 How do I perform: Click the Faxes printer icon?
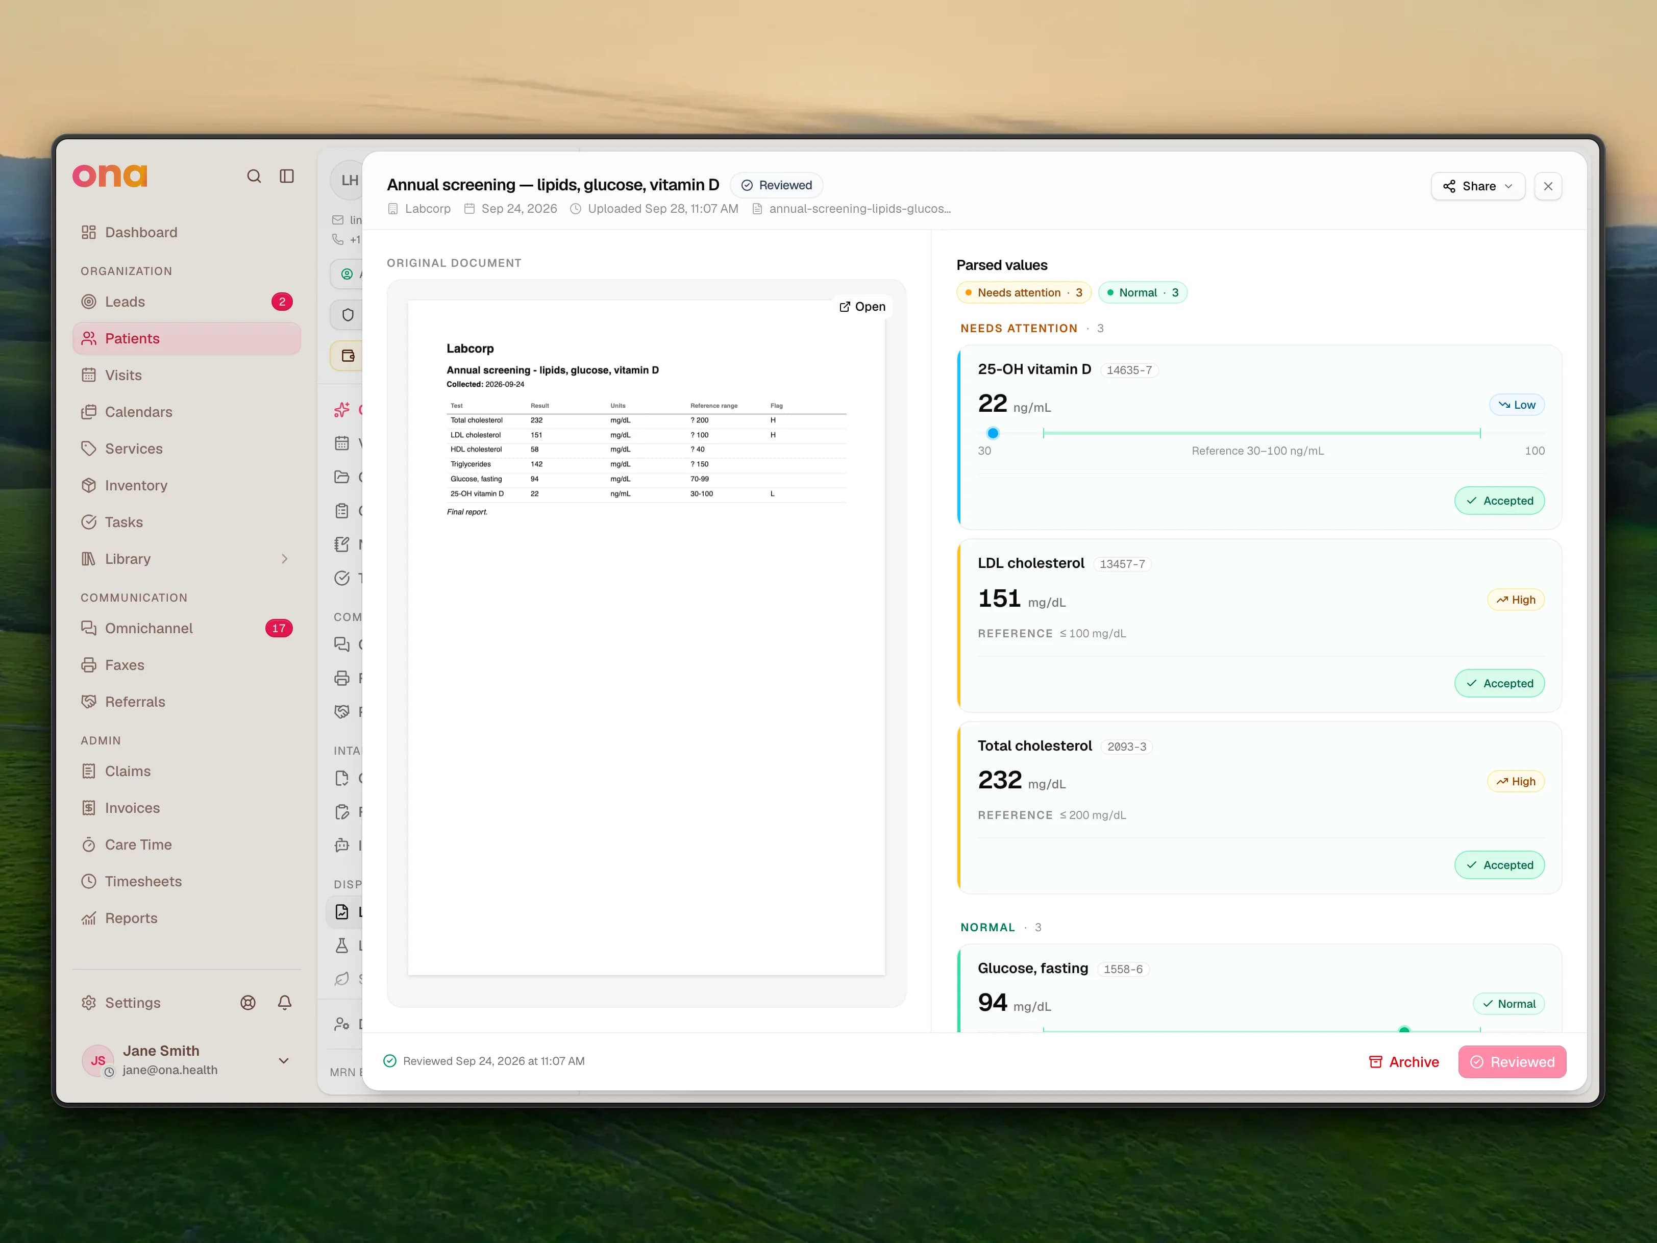click(88, 665)
